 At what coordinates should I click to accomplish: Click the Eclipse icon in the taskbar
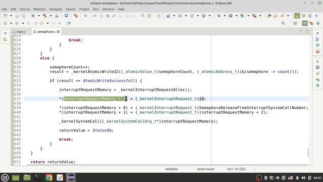[x=71, y=177]
